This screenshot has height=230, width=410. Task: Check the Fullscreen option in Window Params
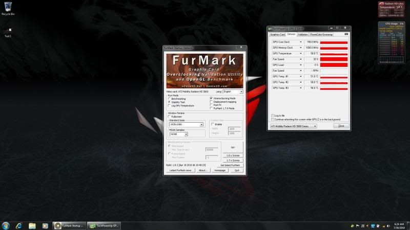(x=170, y=117)
